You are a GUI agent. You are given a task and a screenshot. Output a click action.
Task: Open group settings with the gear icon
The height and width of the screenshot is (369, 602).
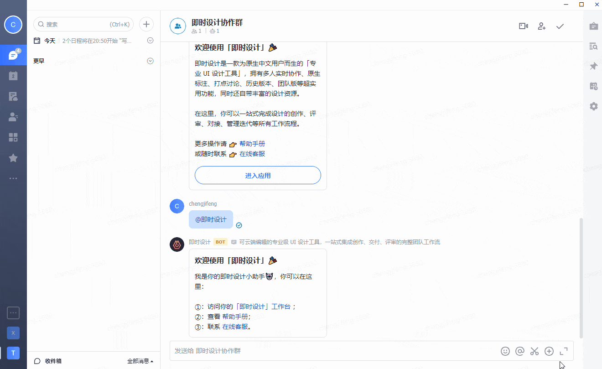(593, 106)
